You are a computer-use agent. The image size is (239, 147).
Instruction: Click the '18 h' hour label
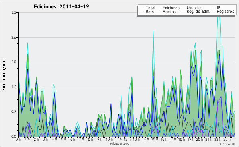coord(182,139)
